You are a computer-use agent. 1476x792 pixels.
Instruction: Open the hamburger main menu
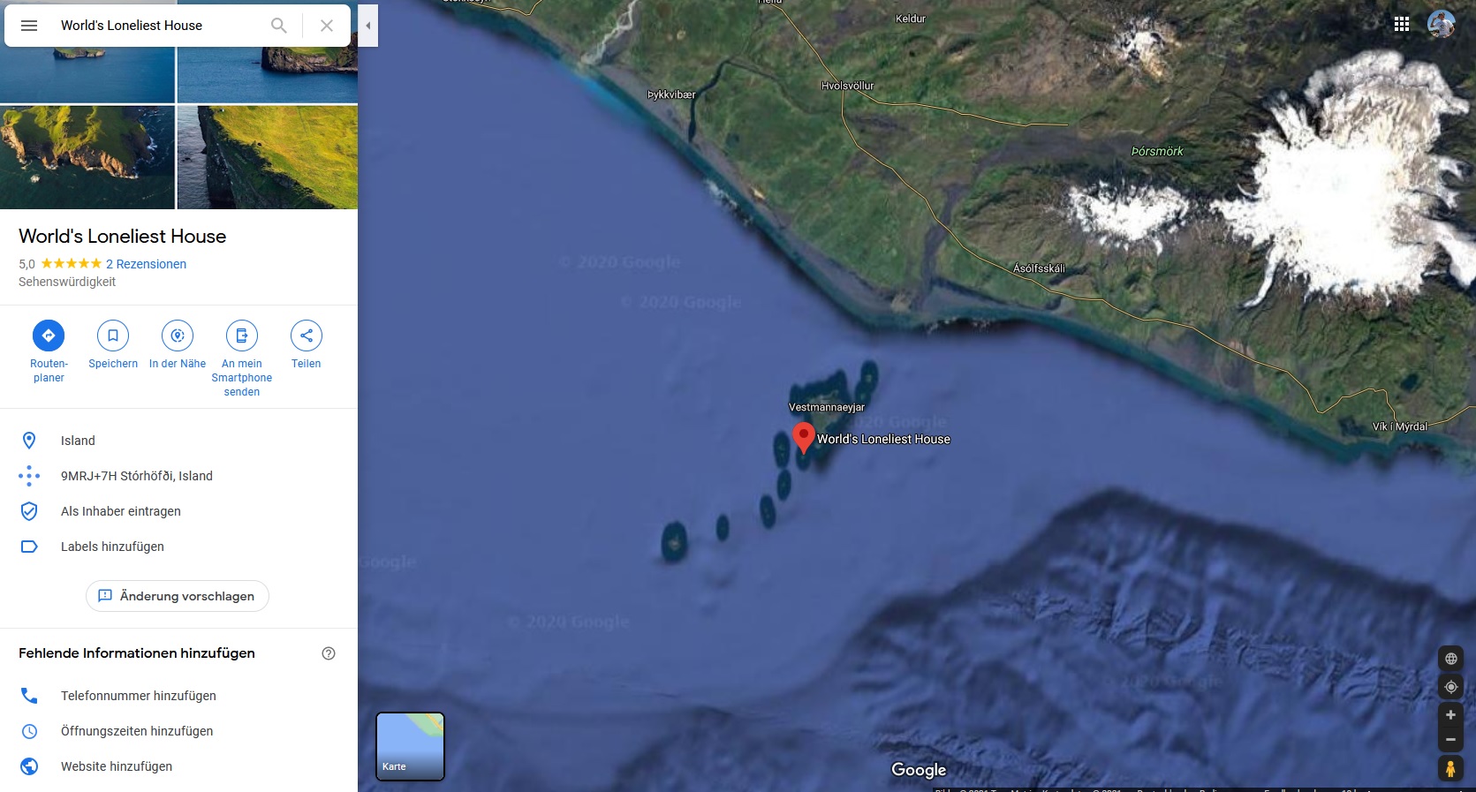click(x=29, y=26)
